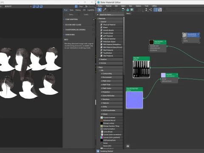Toggle Material/Map Browser panel icon
This screenshot has height=153, width=204.
pos(156,10)
